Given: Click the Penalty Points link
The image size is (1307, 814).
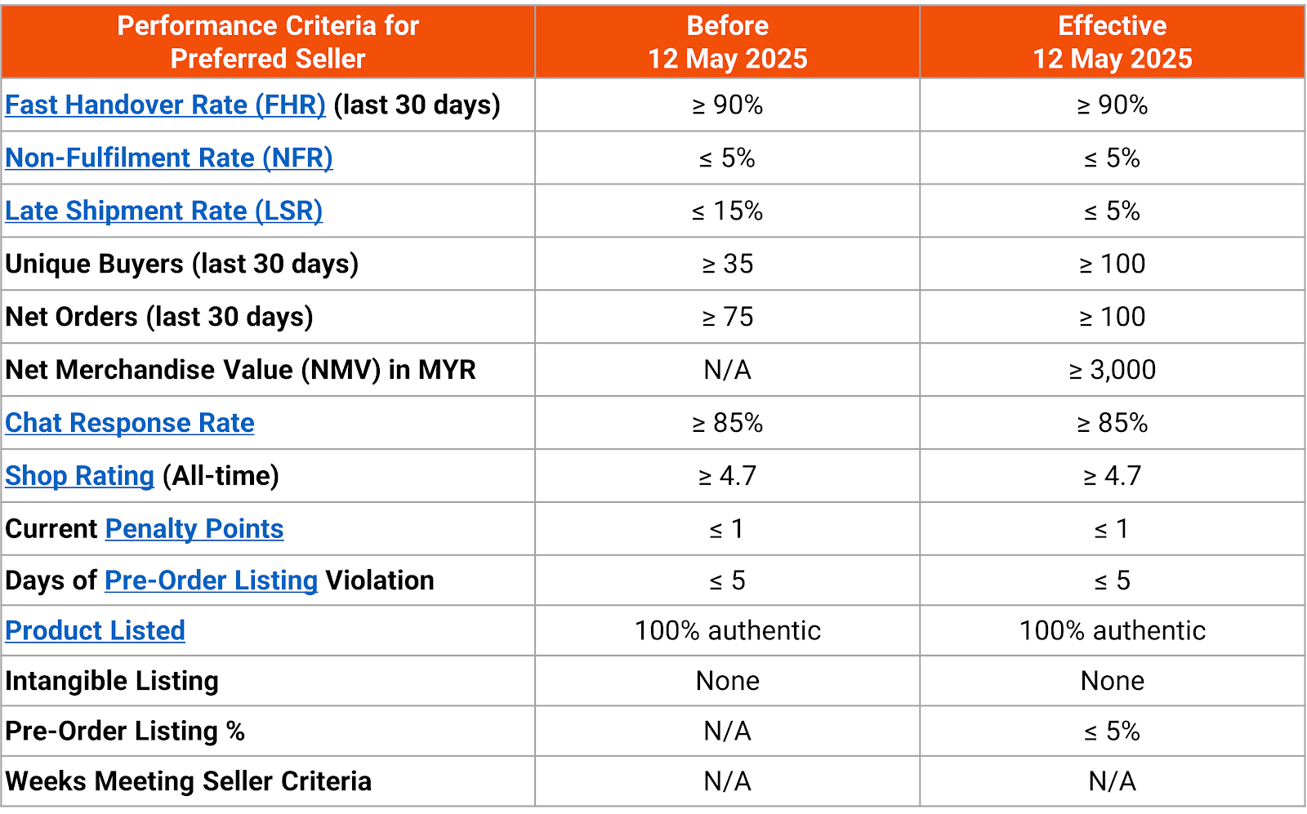Looking at the screenshot, I should (194, 529).
